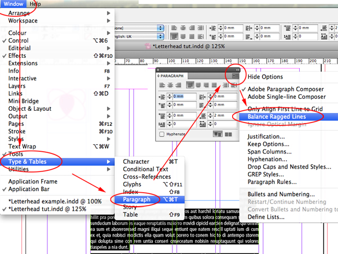
Task: Collapse Paragraph panel with double-arrow icon
Action: coord(237,70)
